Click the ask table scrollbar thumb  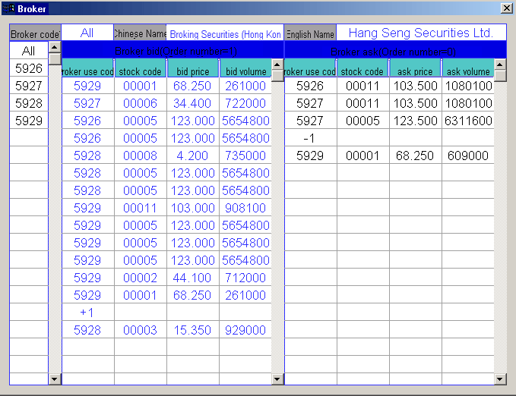[500, 75]
